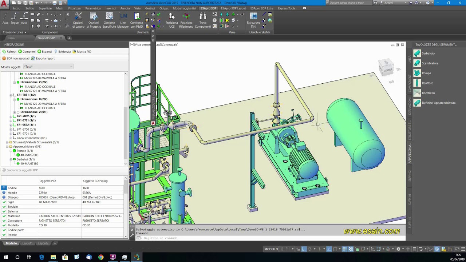Toggle polar tracking in status bar
Screen dimensions: 466x262
click(310, 249)
